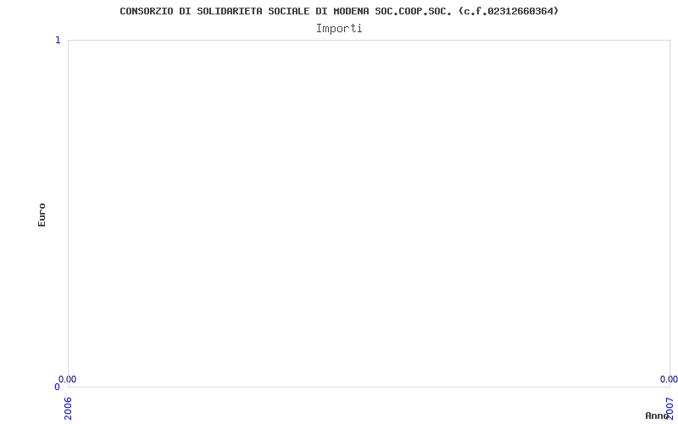The image size is (678, 424).
Task: Click the y-axis tick value 1
Action: pyautogui.click(x=58, y=40)
